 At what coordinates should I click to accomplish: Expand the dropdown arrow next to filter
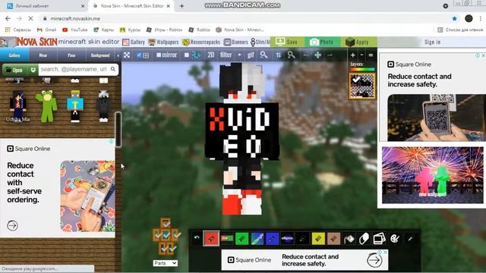tap(239, 55)
